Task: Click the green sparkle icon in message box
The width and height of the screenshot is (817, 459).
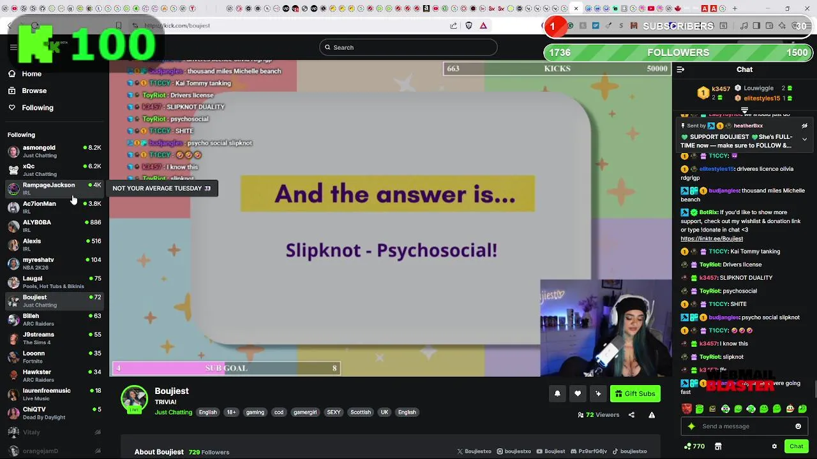Action: click(x=691, y=426)
